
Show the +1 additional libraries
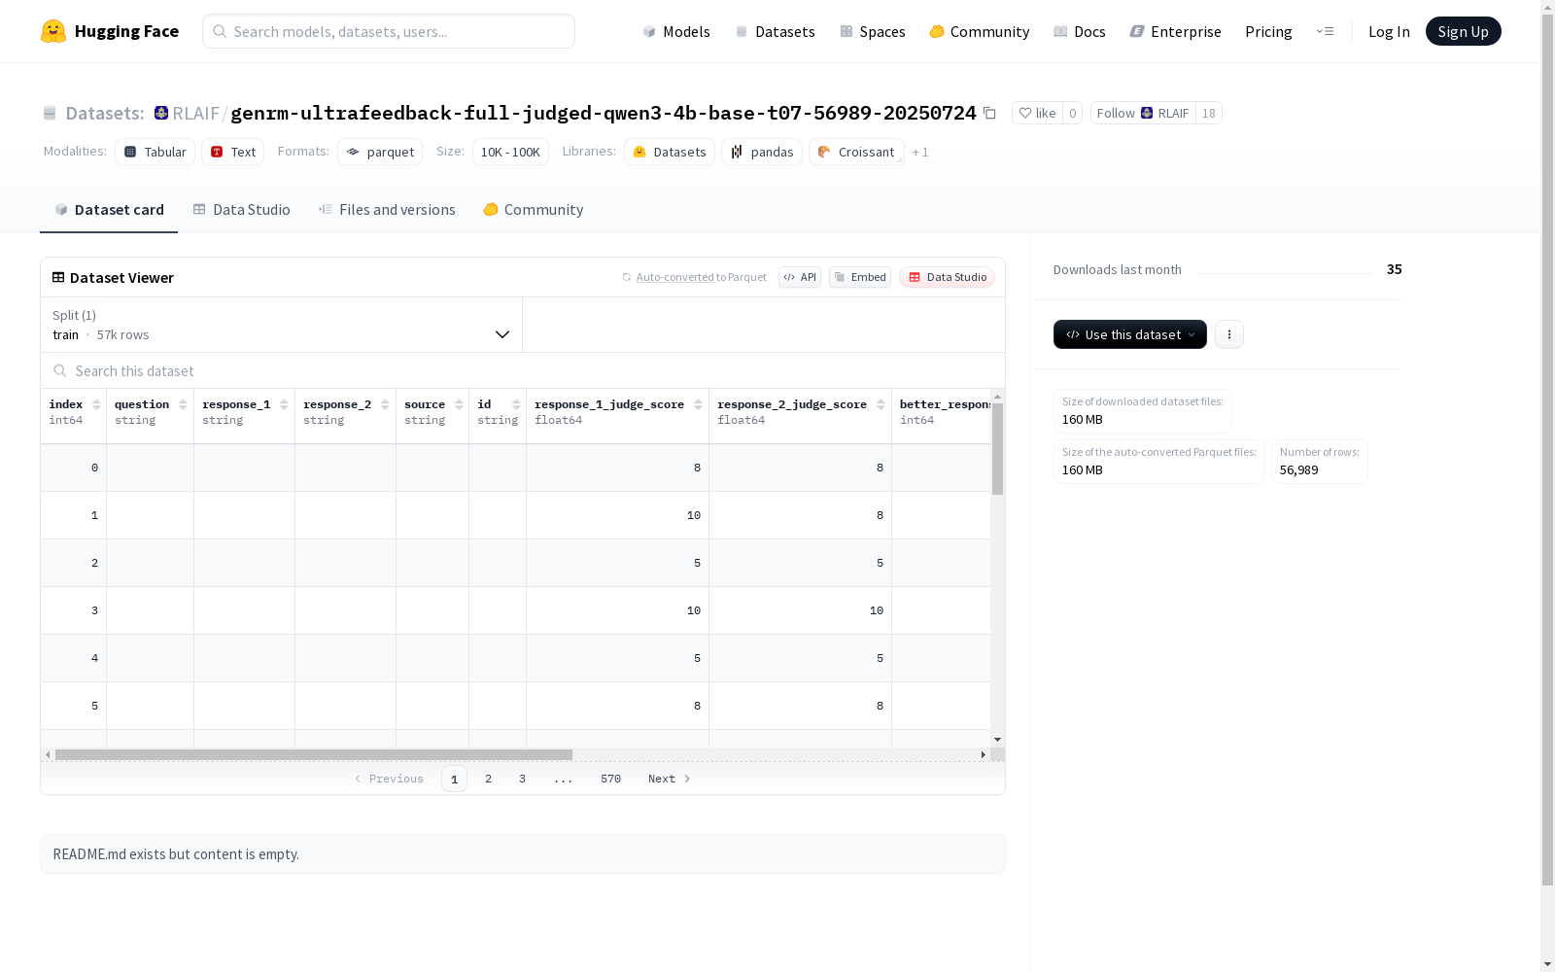tap(920, 152)
